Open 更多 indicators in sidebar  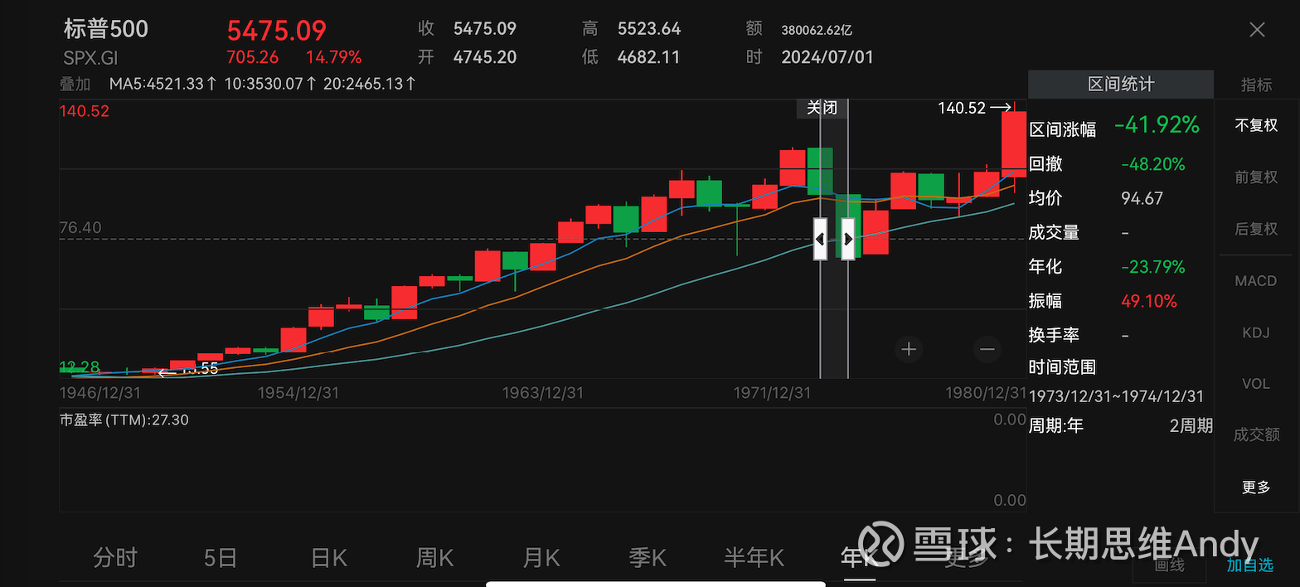coord(1256,488)
